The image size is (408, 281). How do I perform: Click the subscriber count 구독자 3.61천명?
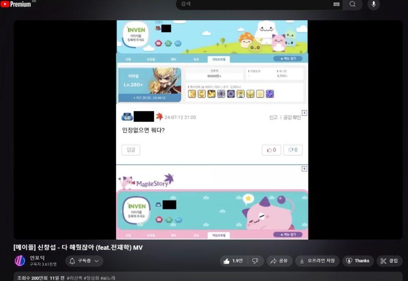pos(43,264)
